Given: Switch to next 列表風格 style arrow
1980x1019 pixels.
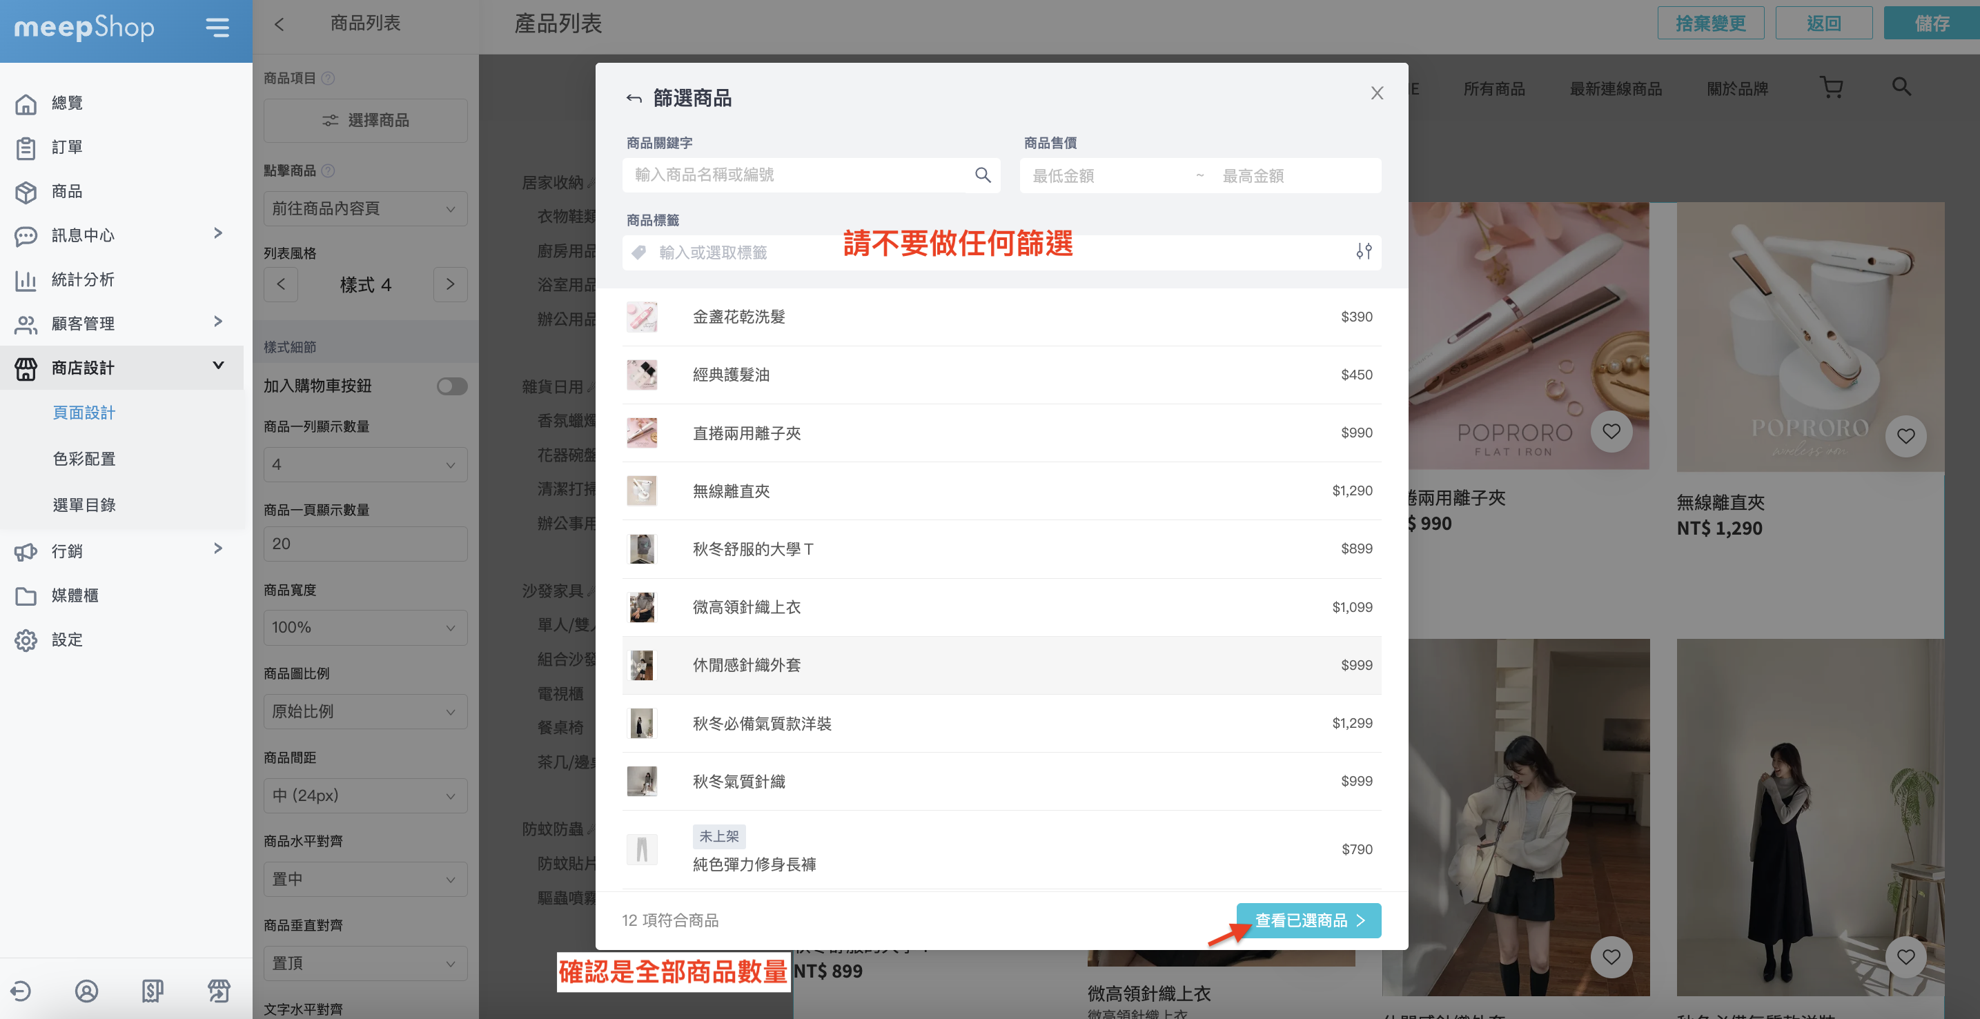Looking at the screenshot, I should coord(451,284).
